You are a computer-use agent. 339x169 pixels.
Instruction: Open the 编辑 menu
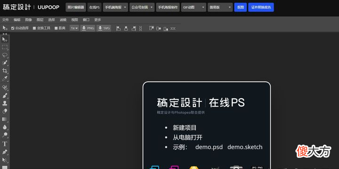(17, 20)
